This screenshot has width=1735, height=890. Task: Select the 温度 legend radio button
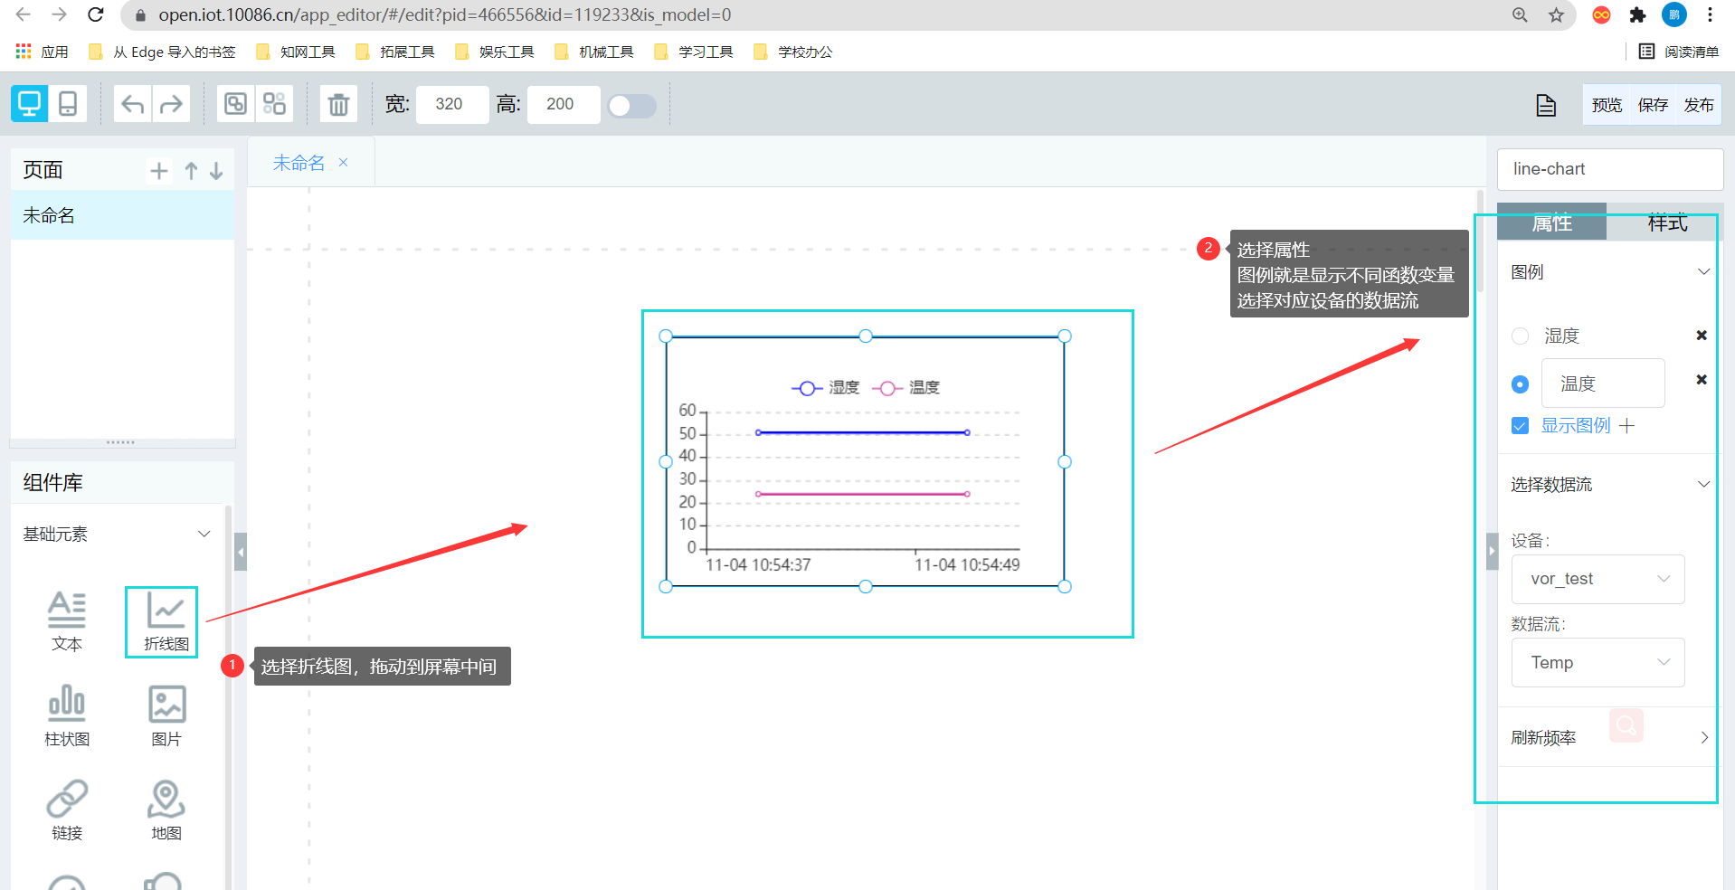tap(1521, 384)
